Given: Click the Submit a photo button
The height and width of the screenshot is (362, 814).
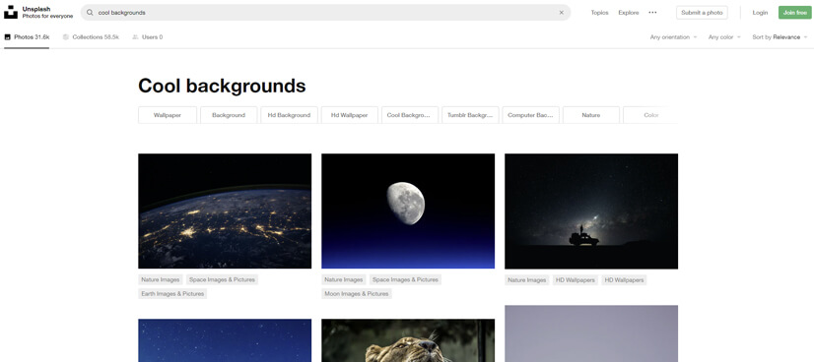Looking at the screenshot, I should [702, 13].
